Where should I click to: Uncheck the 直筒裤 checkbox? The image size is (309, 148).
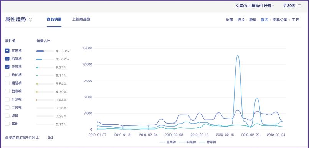point(7,50)
